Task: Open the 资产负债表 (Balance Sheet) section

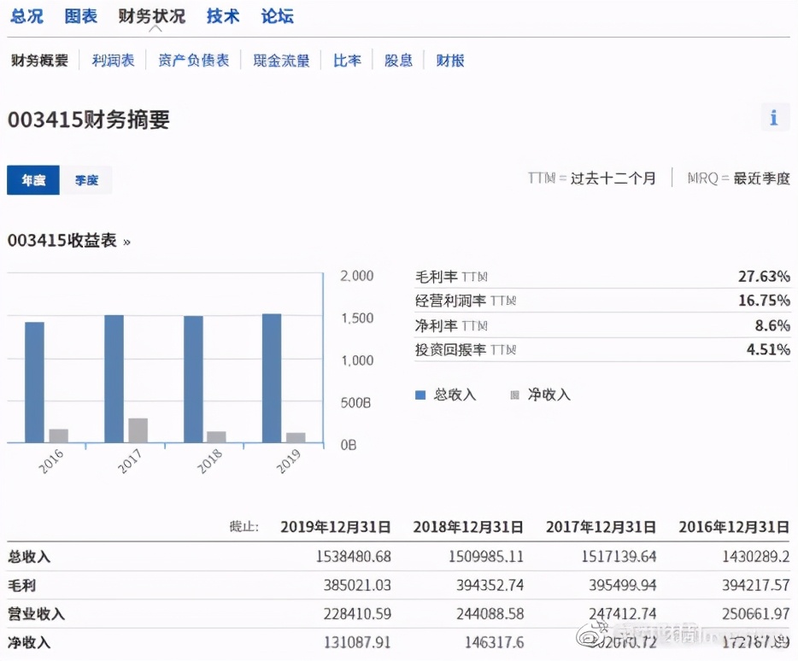Action: coord(193,59)
